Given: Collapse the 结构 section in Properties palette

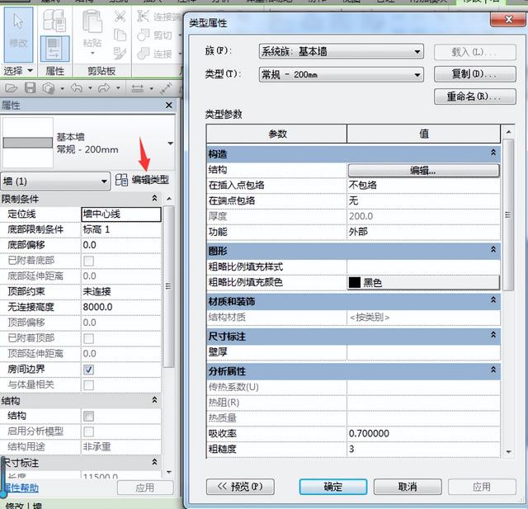Looking at the screenshot, I should coord(154,400).
